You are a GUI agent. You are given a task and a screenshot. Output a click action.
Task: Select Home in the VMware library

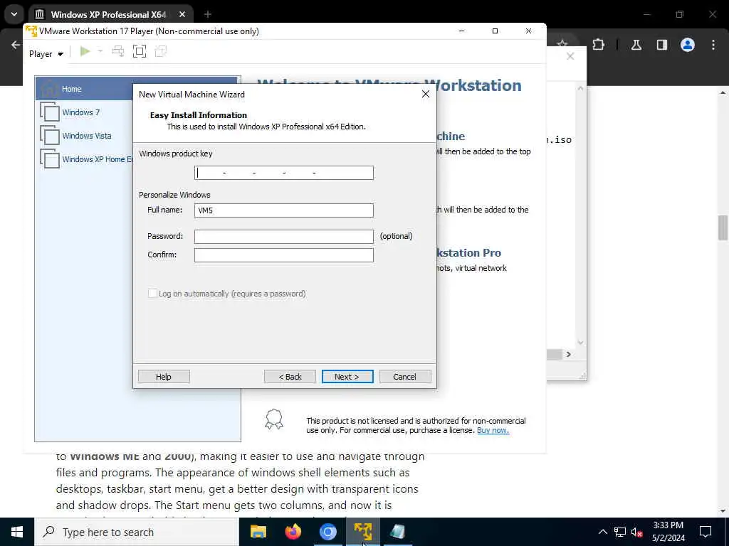click(x=85, y=89)
